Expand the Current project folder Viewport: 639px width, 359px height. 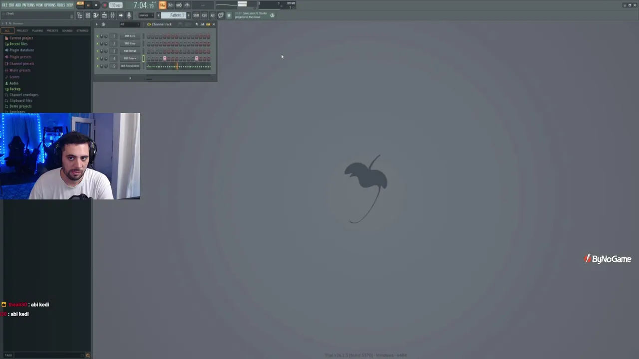click(x=21, y=38)
